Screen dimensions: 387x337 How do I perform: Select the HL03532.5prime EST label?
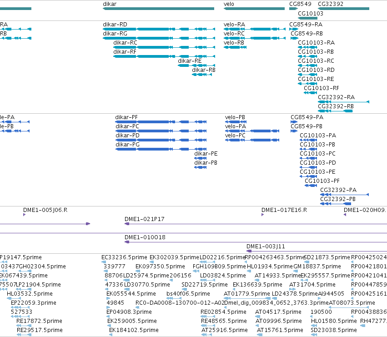(30, 294)
